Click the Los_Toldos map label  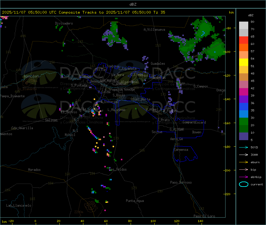(x=118, y=169)
